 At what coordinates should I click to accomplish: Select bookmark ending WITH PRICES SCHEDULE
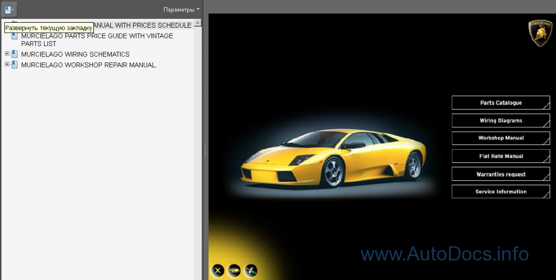click(x=142, y=25)
